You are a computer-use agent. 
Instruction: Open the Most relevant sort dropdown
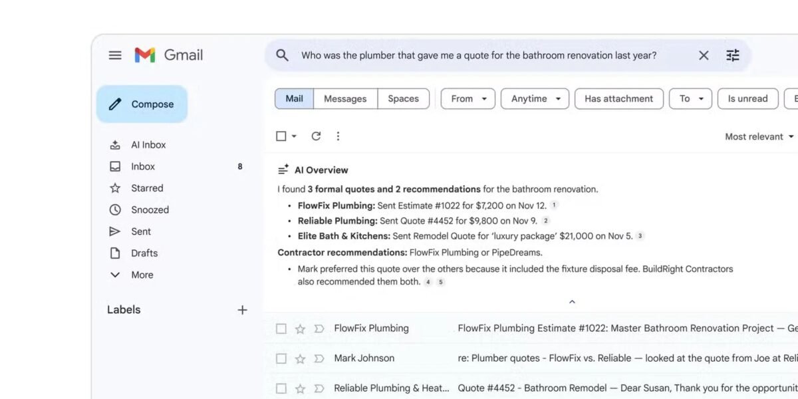759,136
